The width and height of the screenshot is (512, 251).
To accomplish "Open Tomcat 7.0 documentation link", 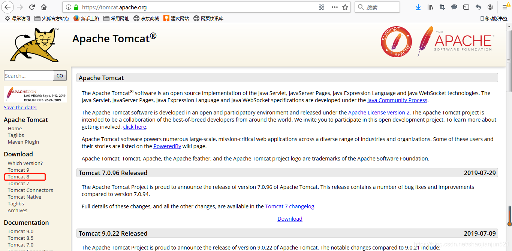I will 21,245.
